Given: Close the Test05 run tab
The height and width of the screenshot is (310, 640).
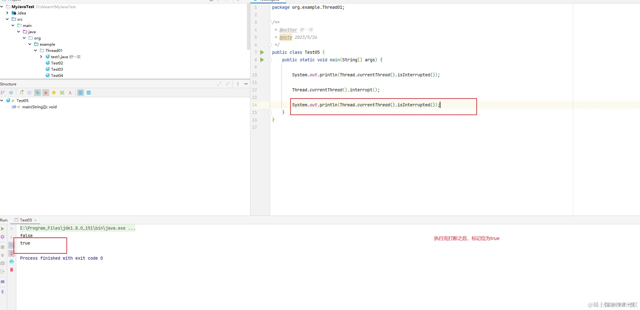Looking at the screenshot, I should (35, 220).
